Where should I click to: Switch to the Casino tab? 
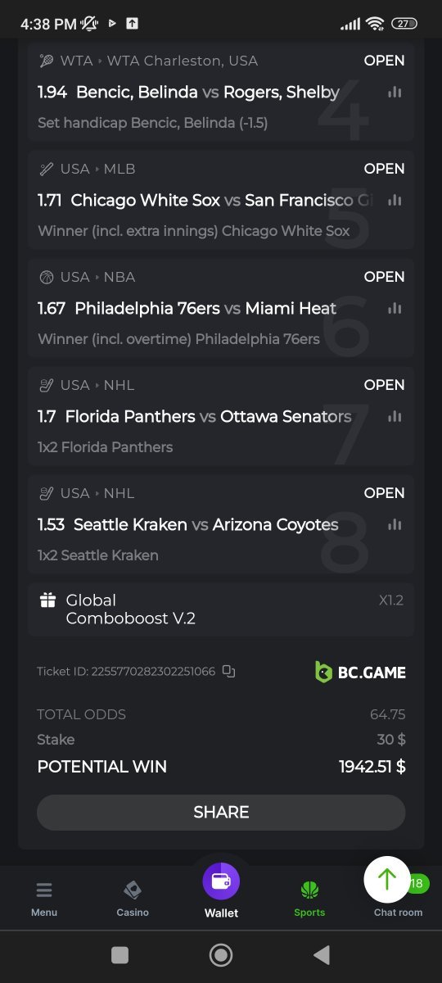click(133, 899)
